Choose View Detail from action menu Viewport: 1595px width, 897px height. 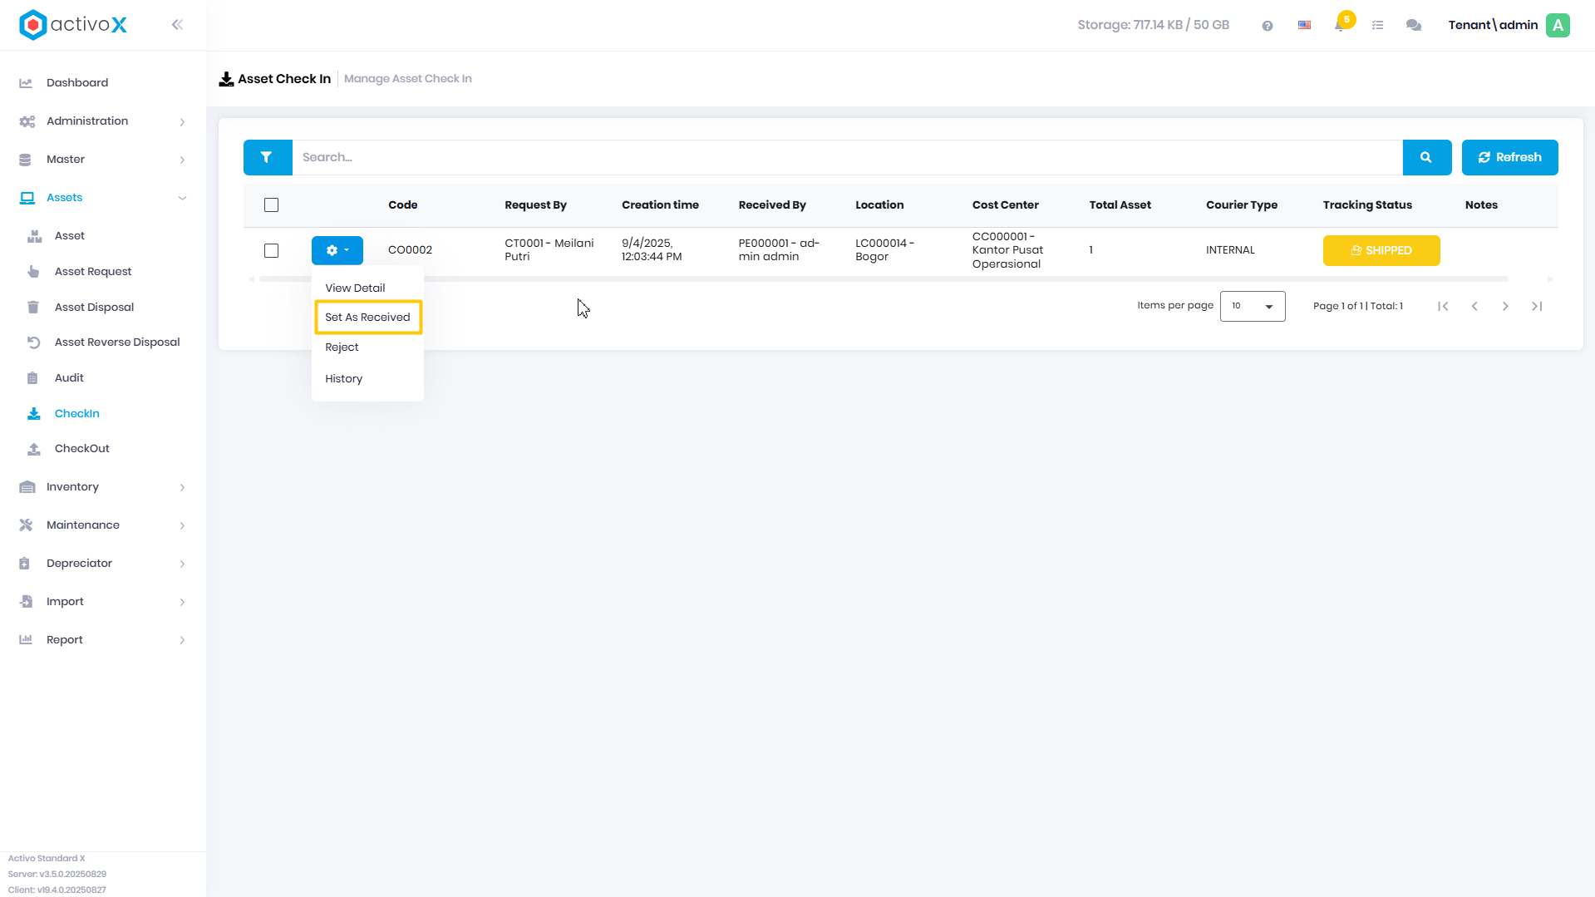click(x=355, y=288)
